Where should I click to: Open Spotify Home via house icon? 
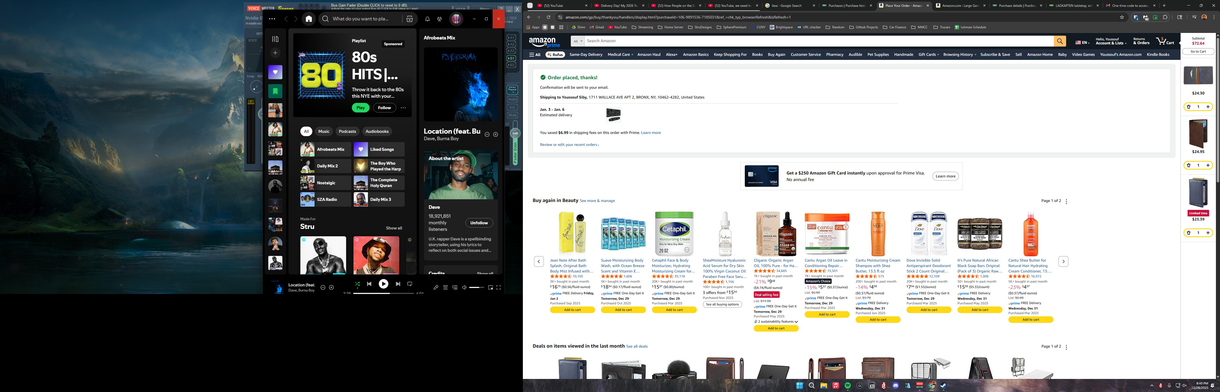(309, 19)
